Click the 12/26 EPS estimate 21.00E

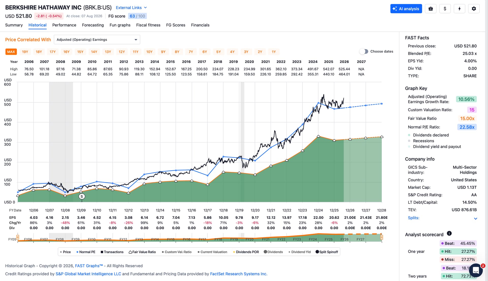(350, 218)
